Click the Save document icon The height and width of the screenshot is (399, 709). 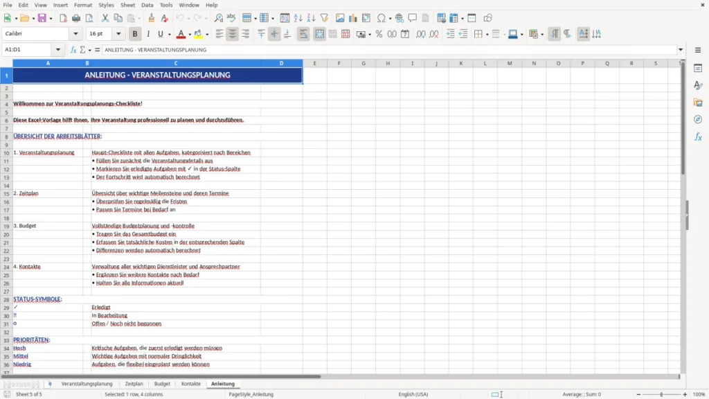pos(42,18)
